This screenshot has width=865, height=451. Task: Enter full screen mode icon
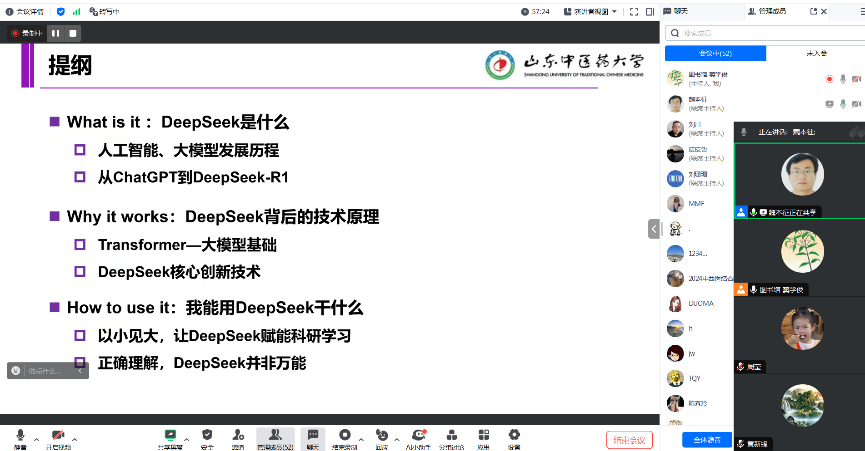pos(634,12)
